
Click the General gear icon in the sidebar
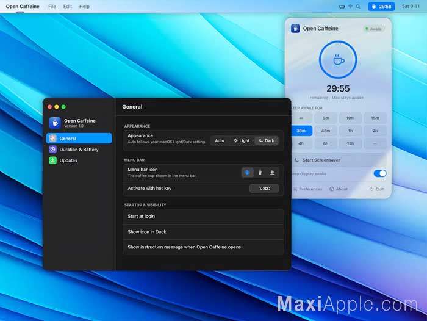tap(53, 139)
